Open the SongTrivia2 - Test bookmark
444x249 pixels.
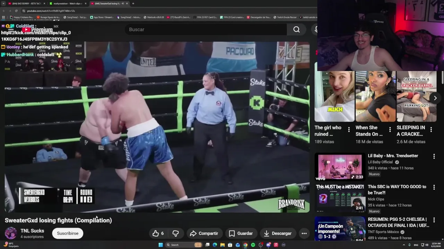75,17
